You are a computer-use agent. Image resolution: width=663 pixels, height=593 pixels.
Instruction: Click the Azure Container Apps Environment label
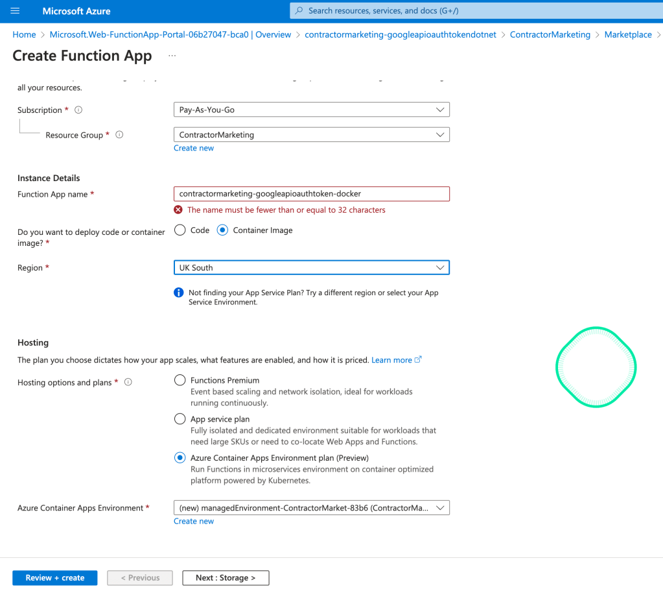pos(80,508)
